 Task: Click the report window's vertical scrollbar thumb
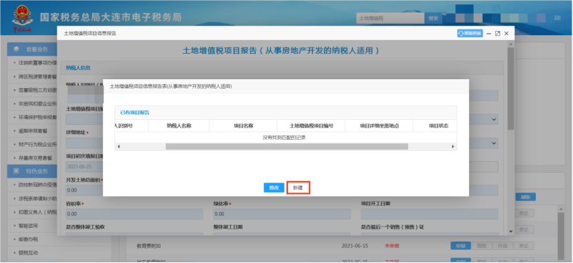(510, 89)
